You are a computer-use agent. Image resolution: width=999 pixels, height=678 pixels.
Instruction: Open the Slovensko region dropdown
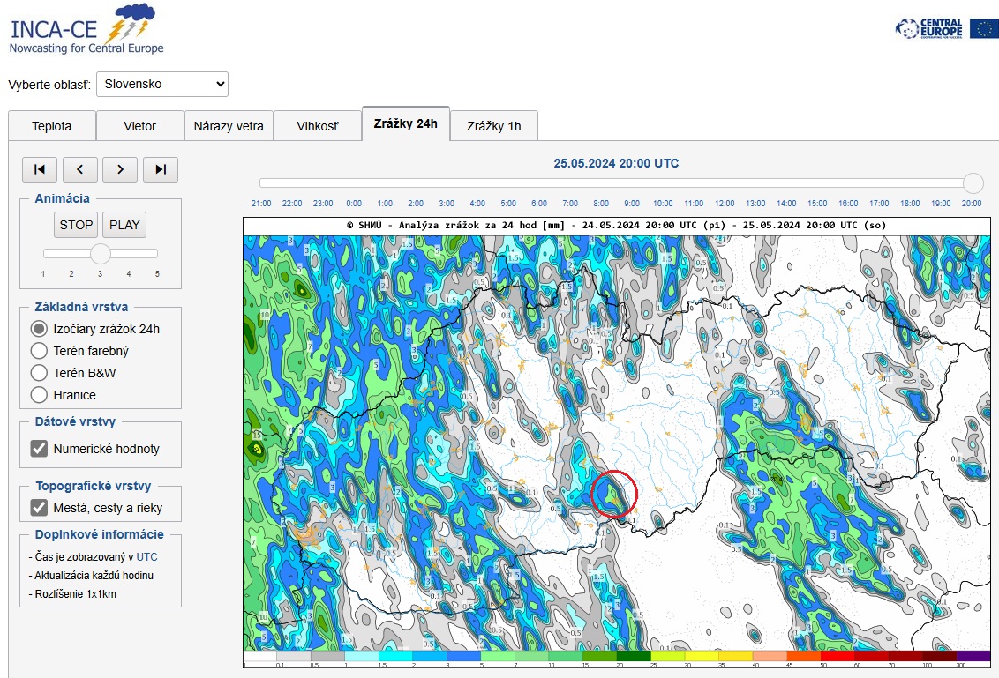click(162, 85)
